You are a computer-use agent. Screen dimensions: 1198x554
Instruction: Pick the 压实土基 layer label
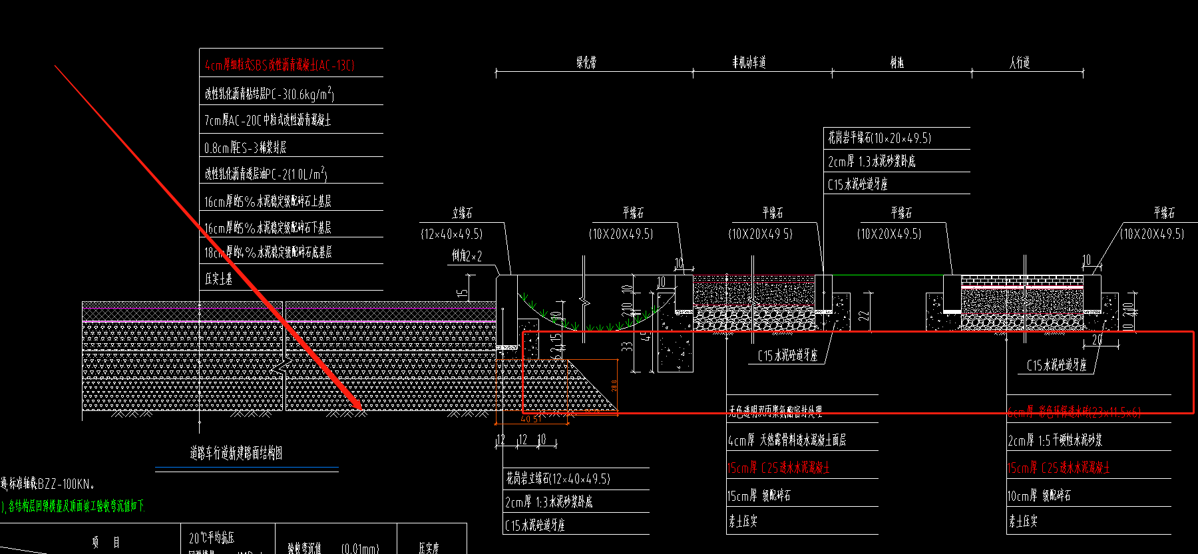pos(218,279)
